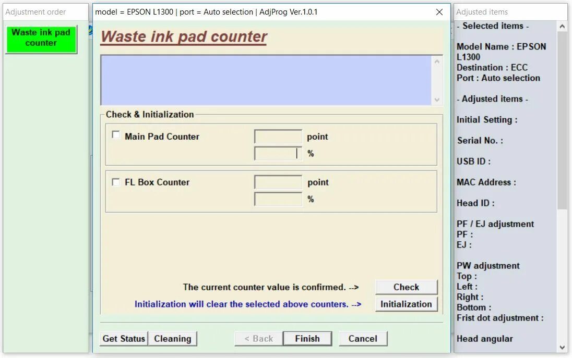Click 'Initialization will clear the selected' blue text
The width and height of the screenshot is (572, 358).
pyautogui.click(x=248, y=304)
